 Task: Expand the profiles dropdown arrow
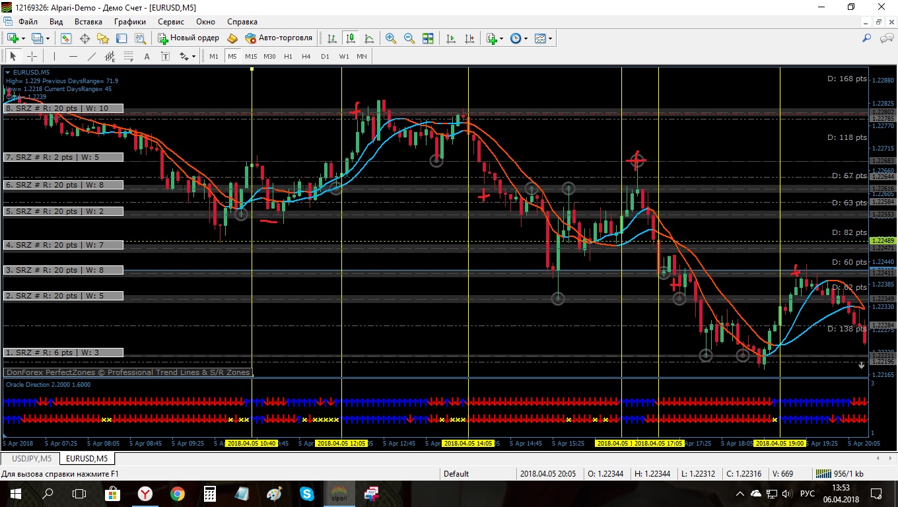pyautogui.click(x=47, y=38)
